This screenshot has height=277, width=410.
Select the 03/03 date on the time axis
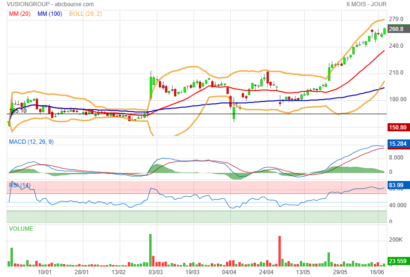[x=155, y=272]
